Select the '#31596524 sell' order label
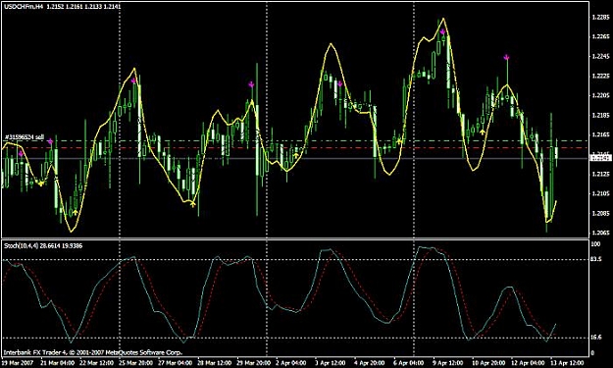The height and width of the screenshot is (368, 613). click(25, 137)
